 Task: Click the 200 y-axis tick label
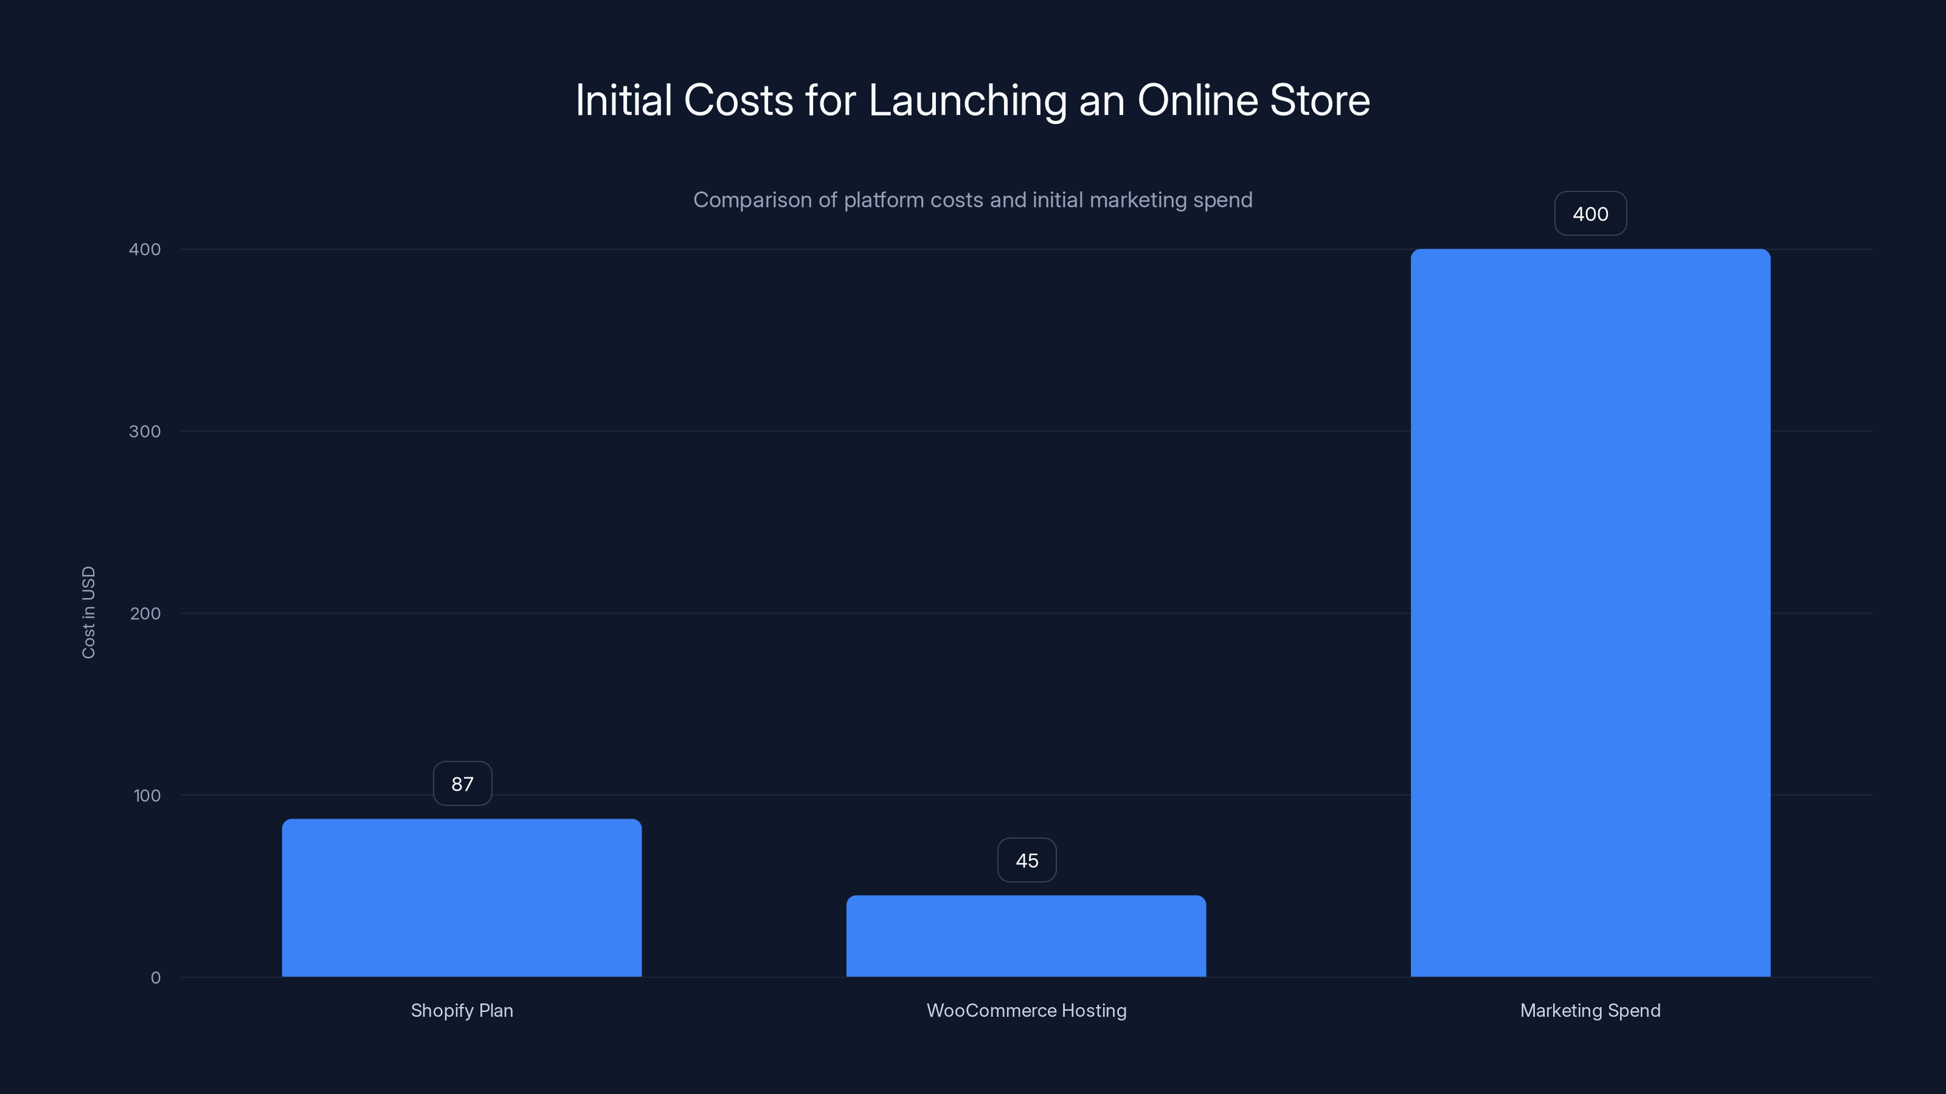(148, 613)
